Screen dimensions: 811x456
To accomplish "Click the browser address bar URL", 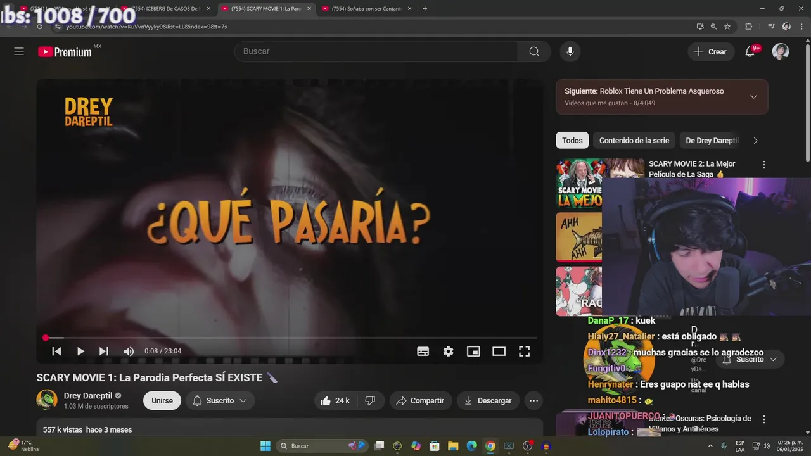I will 147,27.
